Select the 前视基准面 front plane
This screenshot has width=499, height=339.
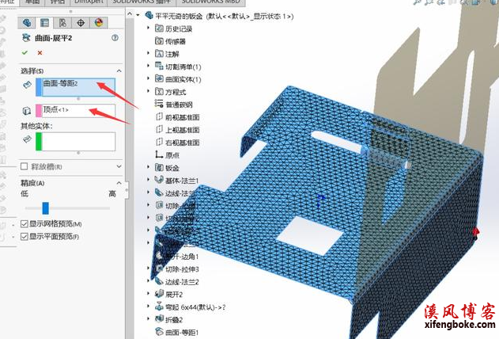click(177, 117)
